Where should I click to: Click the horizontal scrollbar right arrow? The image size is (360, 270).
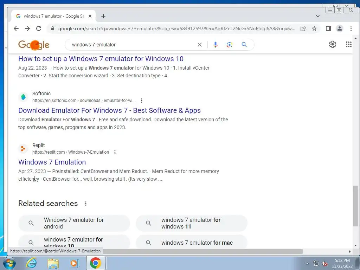[350, 252]
